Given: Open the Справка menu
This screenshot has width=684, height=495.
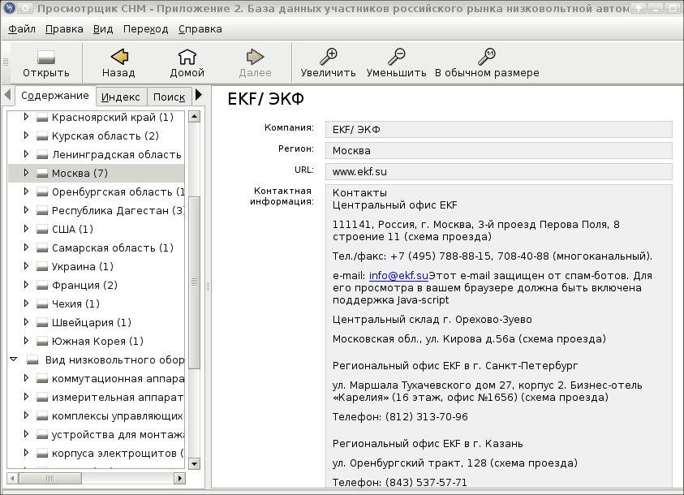Looking at the screenshot, I should coord(200,29).
